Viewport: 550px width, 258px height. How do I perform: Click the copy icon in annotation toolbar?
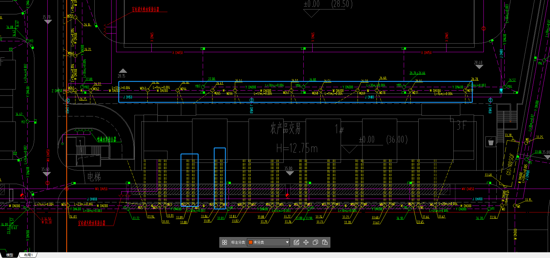[315, 242]
